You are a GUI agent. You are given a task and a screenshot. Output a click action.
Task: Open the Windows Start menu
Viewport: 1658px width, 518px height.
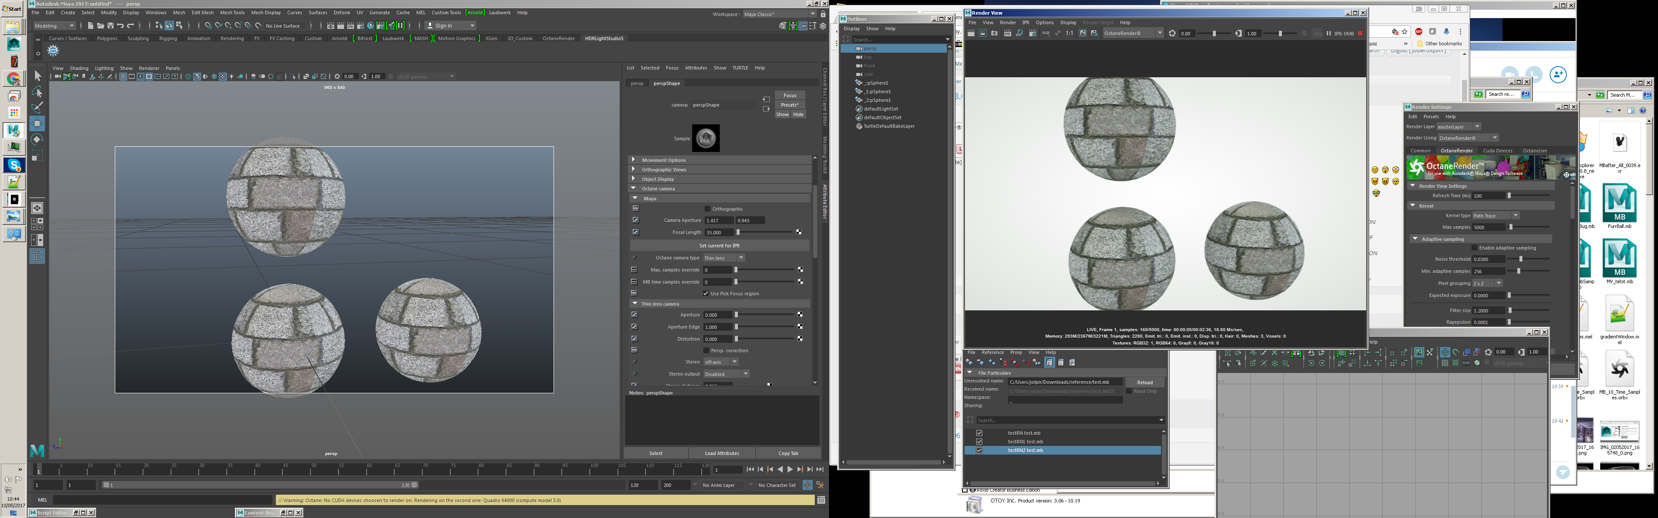(12, 9)
